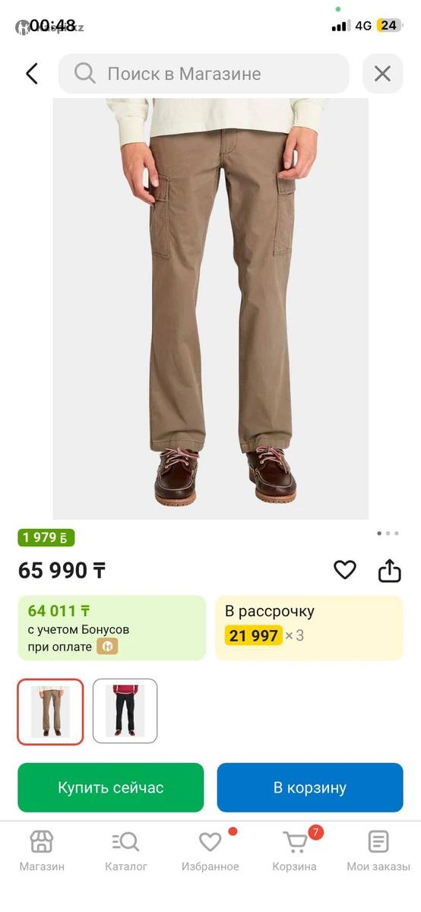Share the product via share icon
Screen dimensions: 421x912
pyautogui.click(x=389, y=570)
